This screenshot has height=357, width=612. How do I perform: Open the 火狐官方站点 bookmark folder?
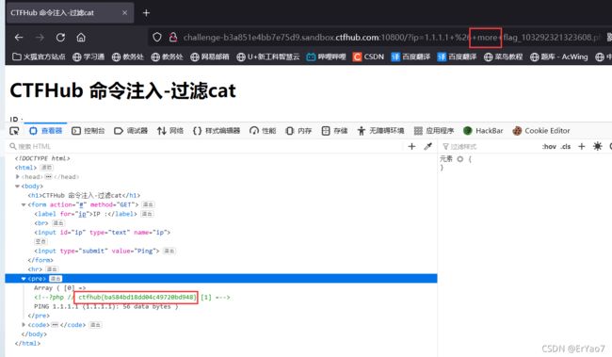39,57
